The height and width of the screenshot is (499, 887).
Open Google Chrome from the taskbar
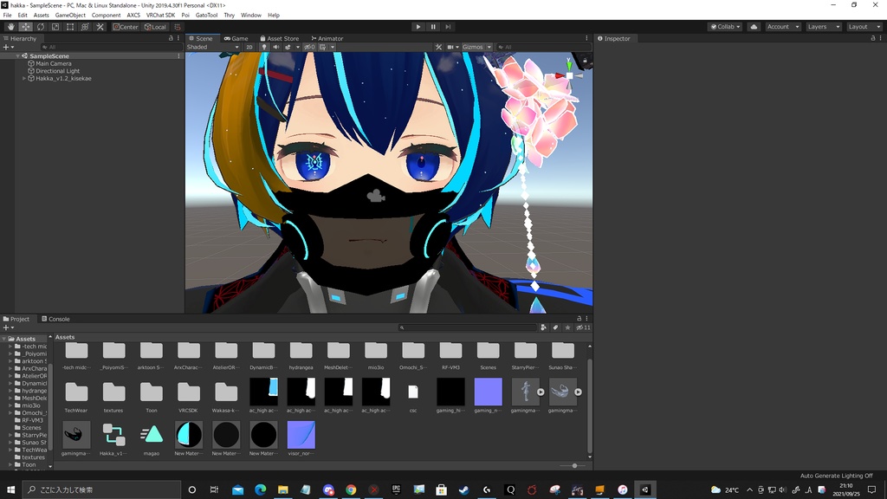pos(352,490)
